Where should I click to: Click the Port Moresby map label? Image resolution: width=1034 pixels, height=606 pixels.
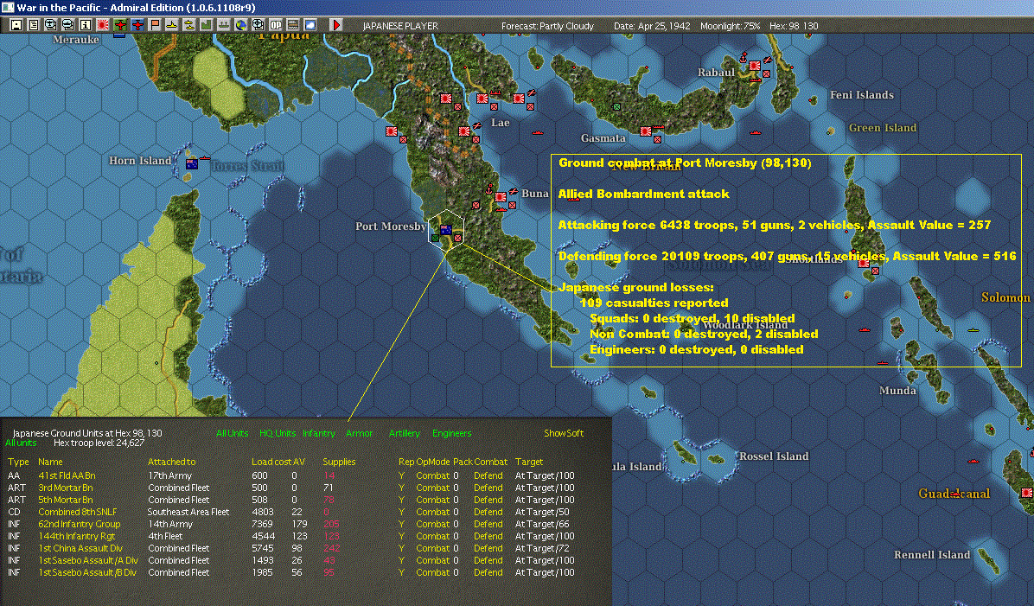(391, 226)
